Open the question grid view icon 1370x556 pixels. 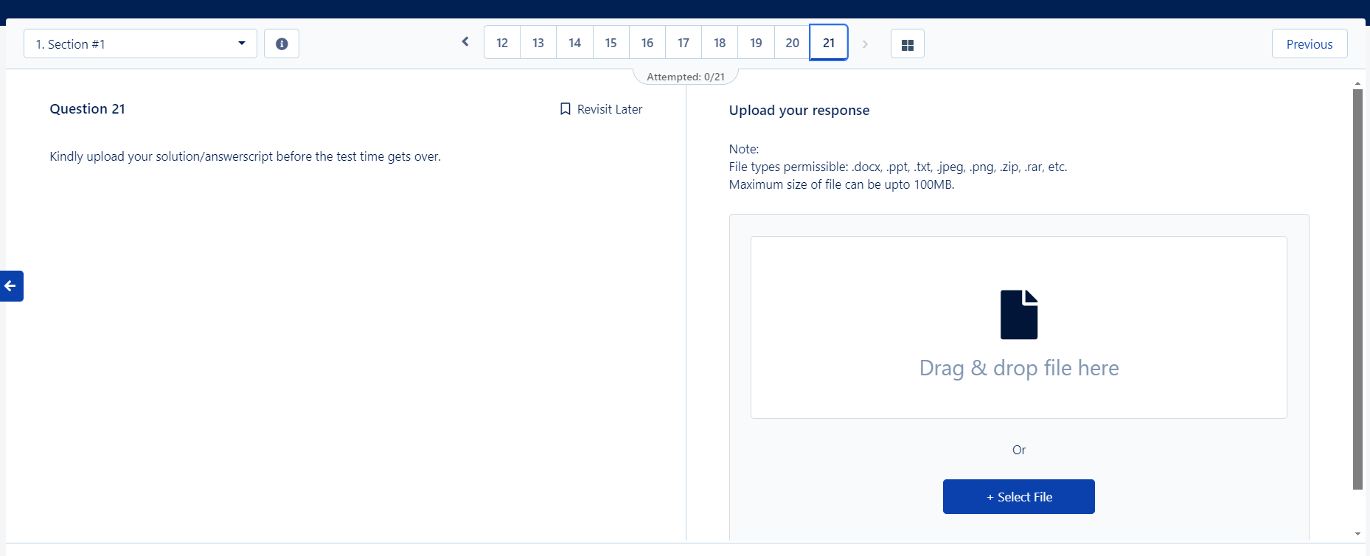tap(908, 44)
